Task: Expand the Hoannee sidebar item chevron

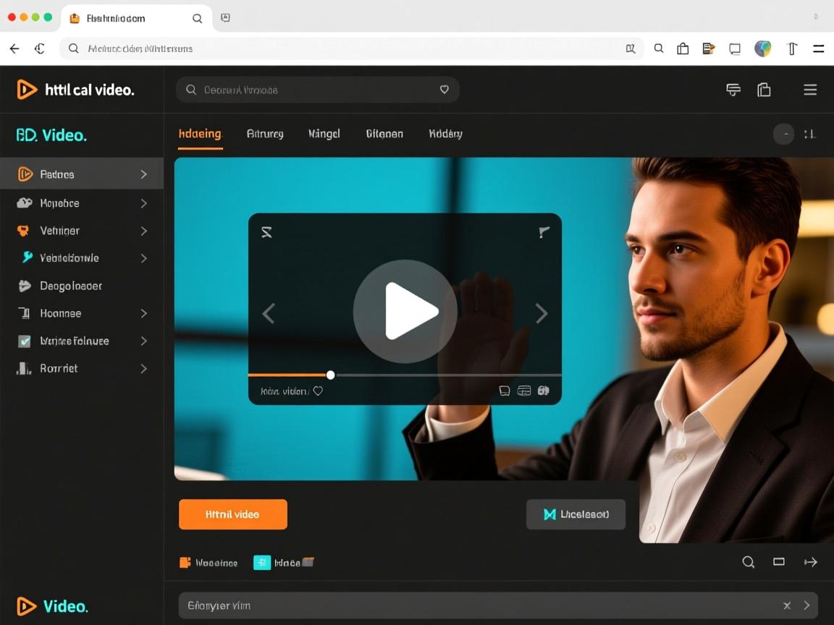Action: (x=143, y=313)
